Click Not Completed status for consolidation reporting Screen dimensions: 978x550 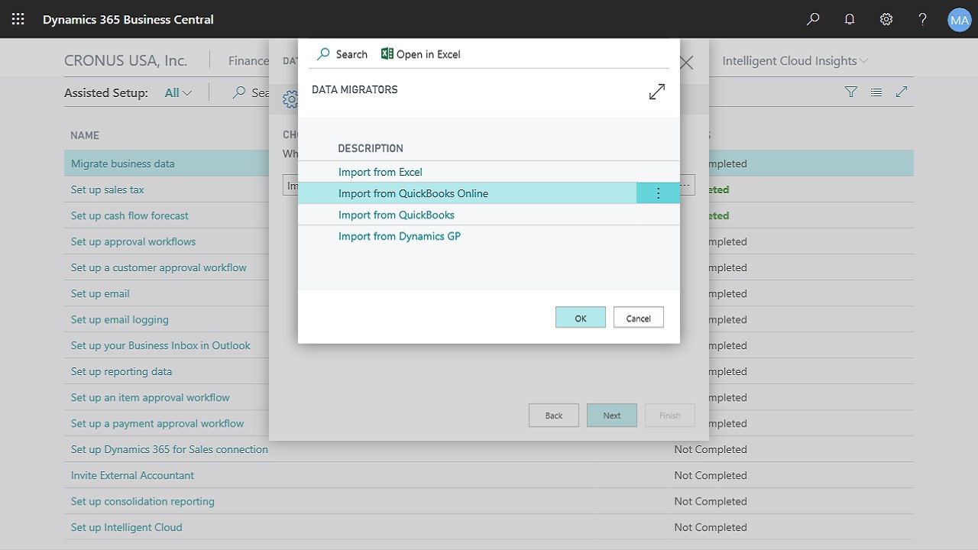point(711,501)
